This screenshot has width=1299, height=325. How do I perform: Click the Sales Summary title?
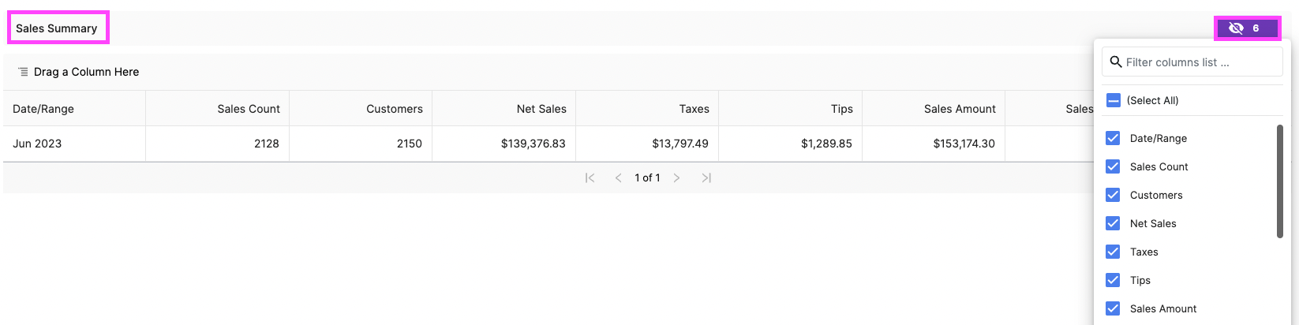57,28
